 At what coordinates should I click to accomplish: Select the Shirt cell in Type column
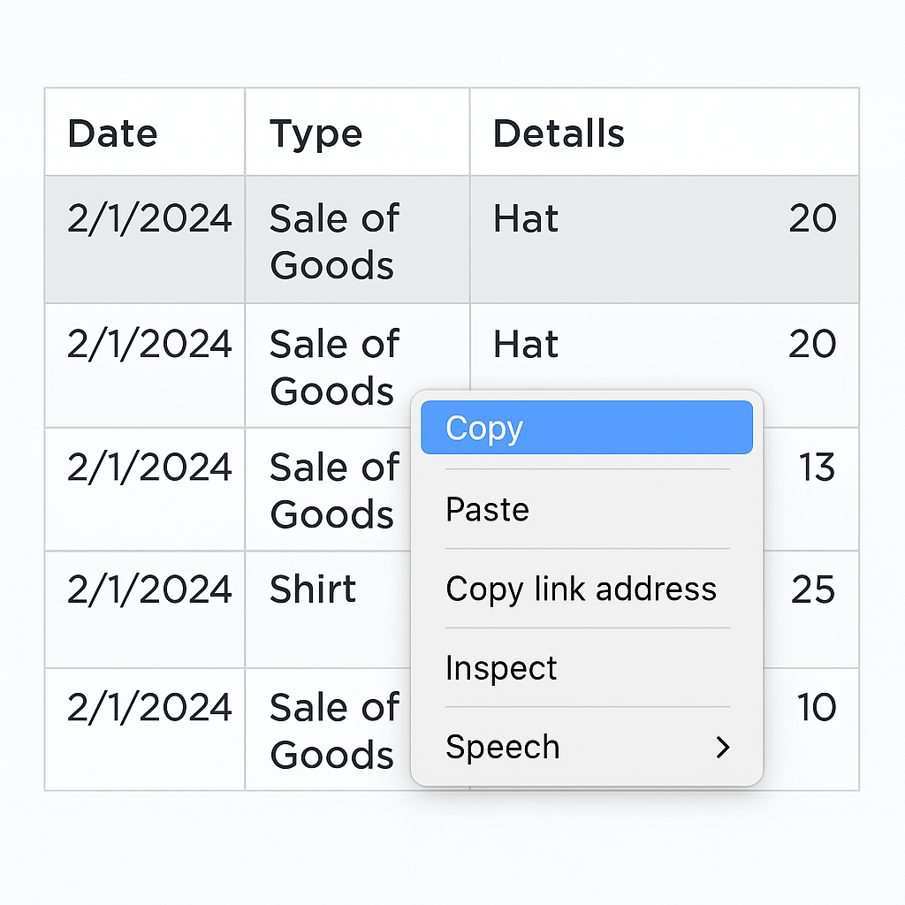(313, 589)
